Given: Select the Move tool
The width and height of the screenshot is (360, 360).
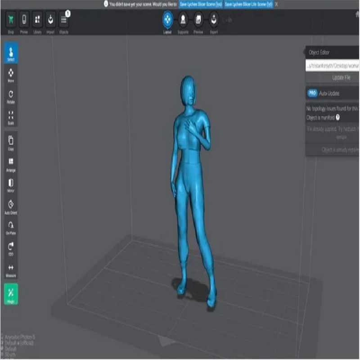Looking at the screenshot, I should click(11, 75).
